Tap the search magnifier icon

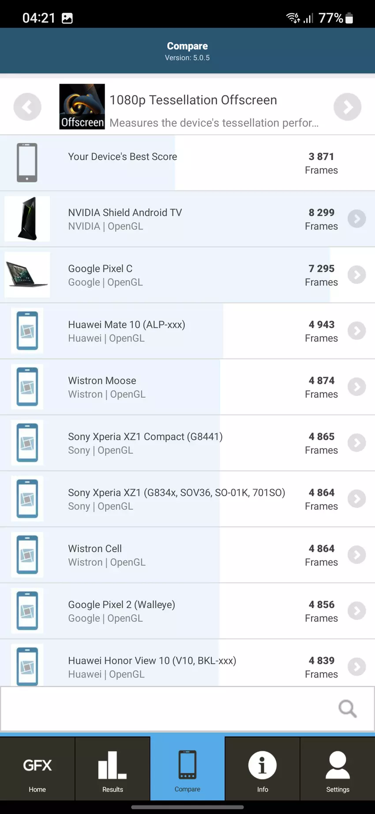click(347, 709)
